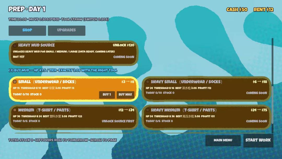This screenshot has width=282, height=159.
Task: Click the Heavy Medium 'Coming Soon' label
Action: coord(257,121)
